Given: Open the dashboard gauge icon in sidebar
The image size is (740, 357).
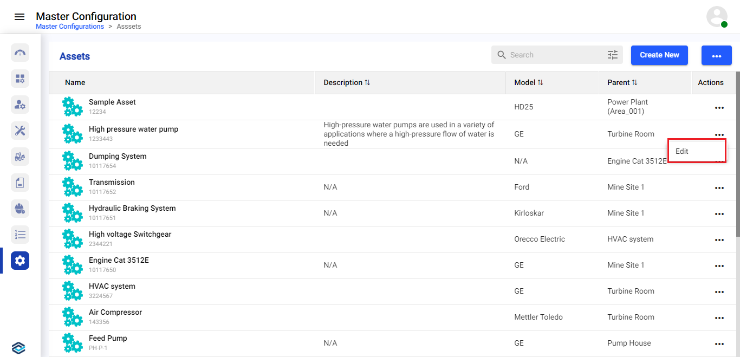Looking at the screenshot, I should pos(20,53).
